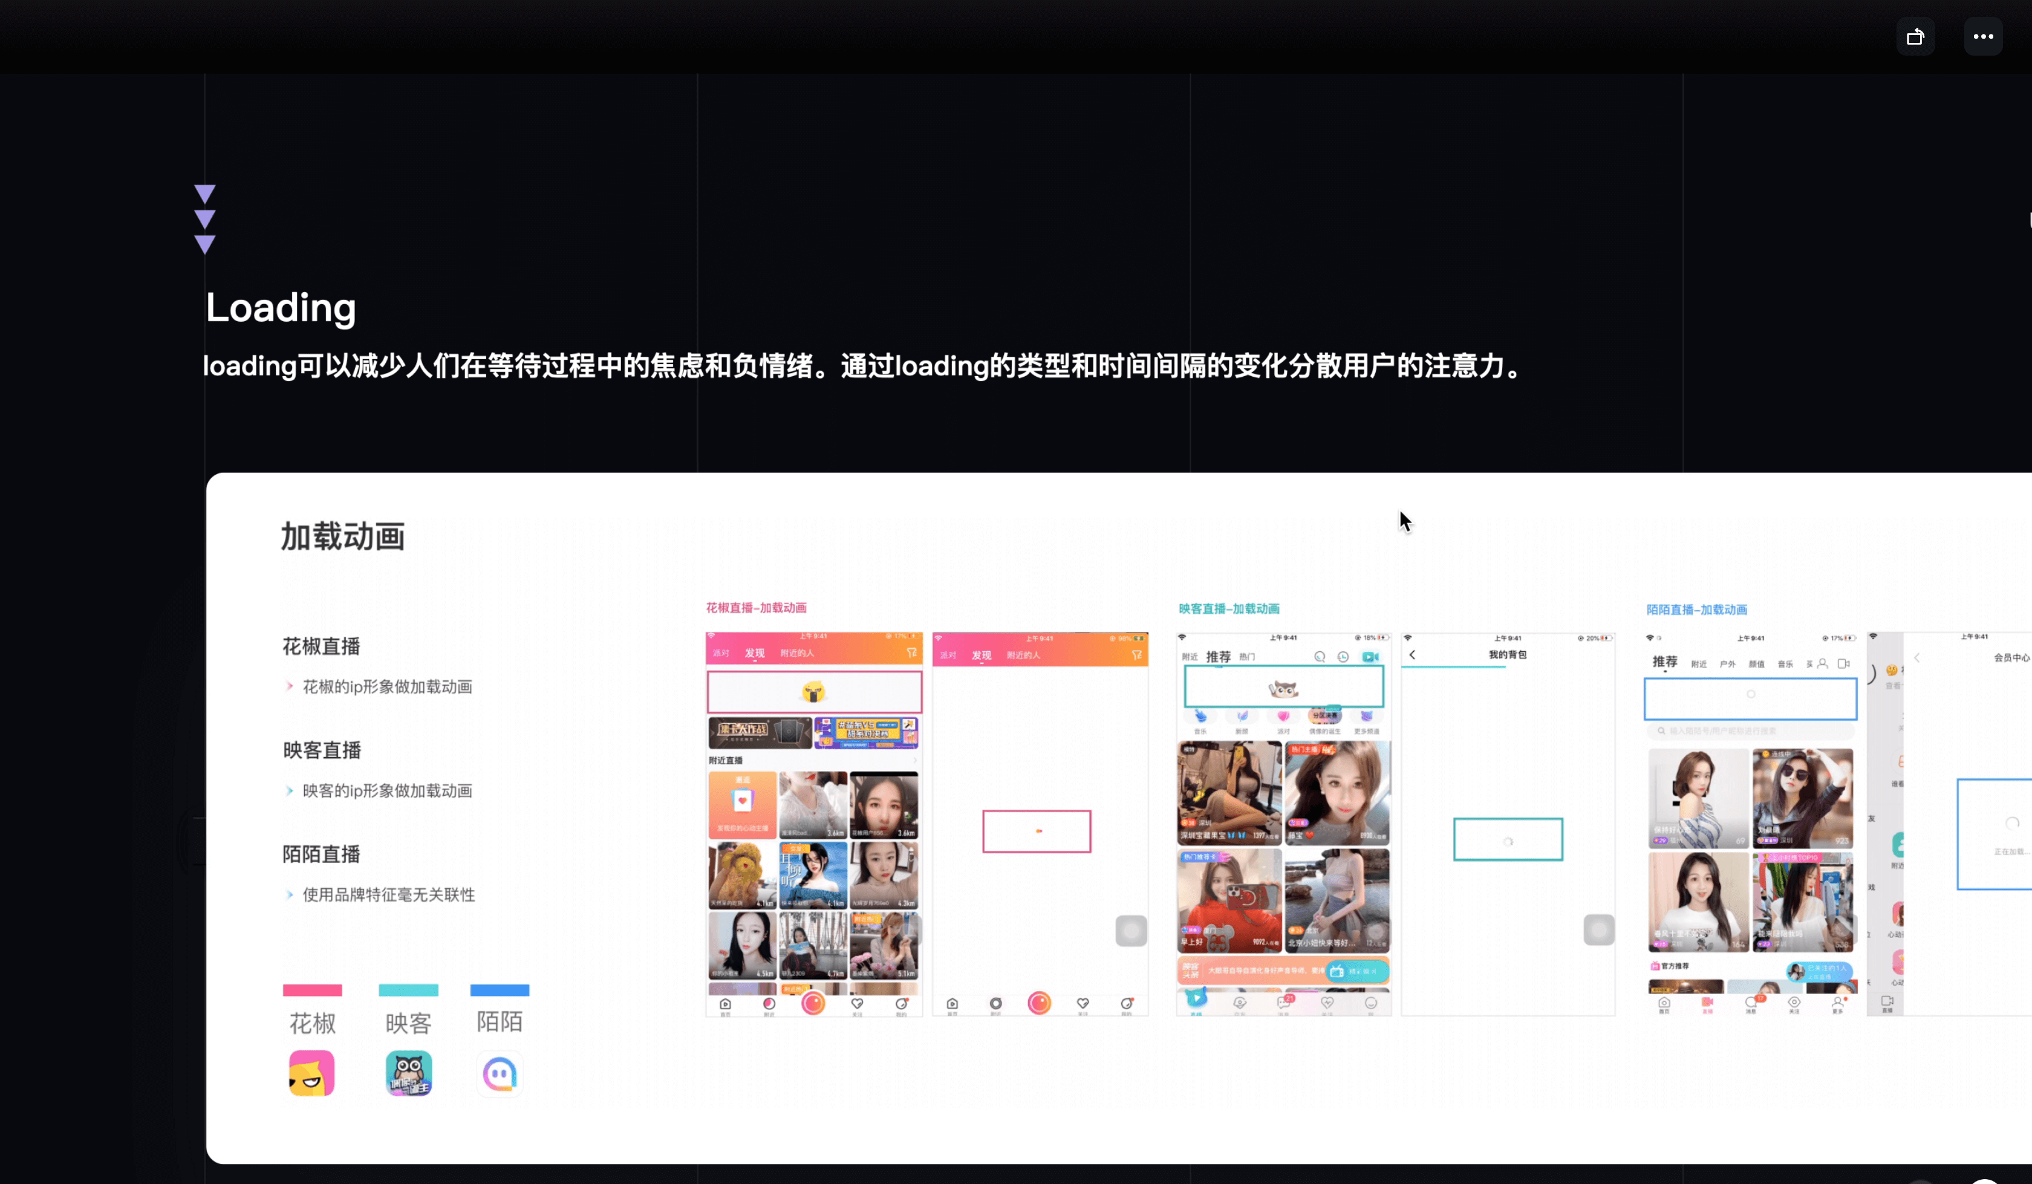Tap the clock icon in Inke top bar

1343,657
